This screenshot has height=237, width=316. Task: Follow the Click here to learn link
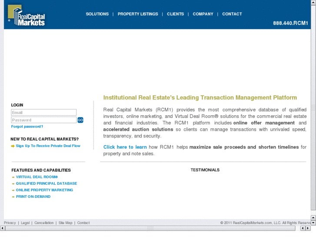coord(125,147)
